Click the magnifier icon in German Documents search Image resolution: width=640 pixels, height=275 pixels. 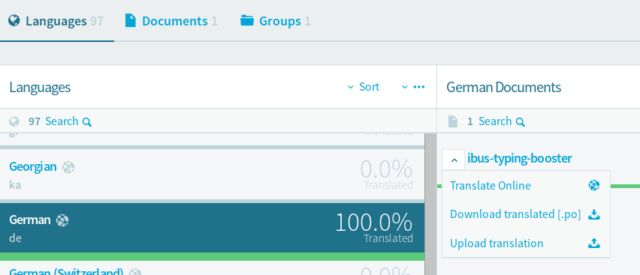(x=520, y=122)
